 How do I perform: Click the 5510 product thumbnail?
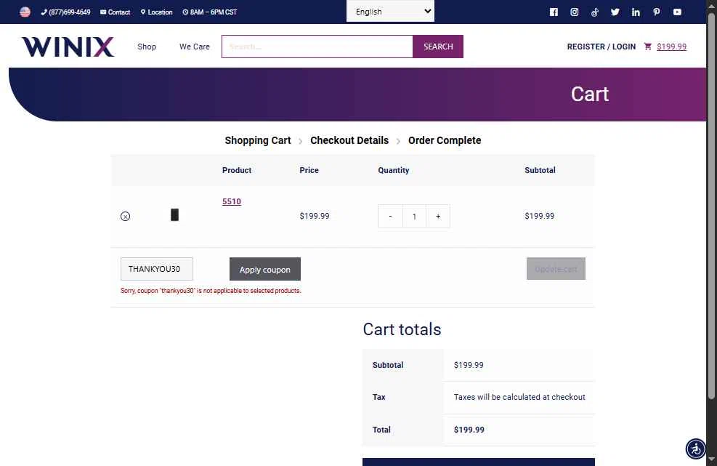coord(174,214)
